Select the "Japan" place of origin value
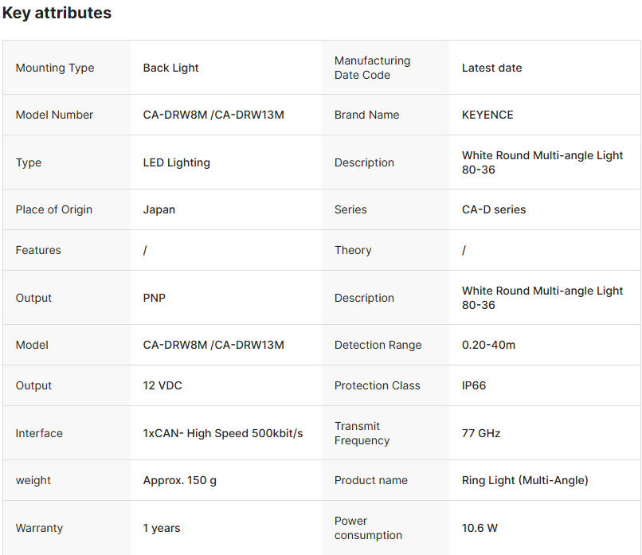This screenshot has height=555, width=642. (x=159, y=209)
